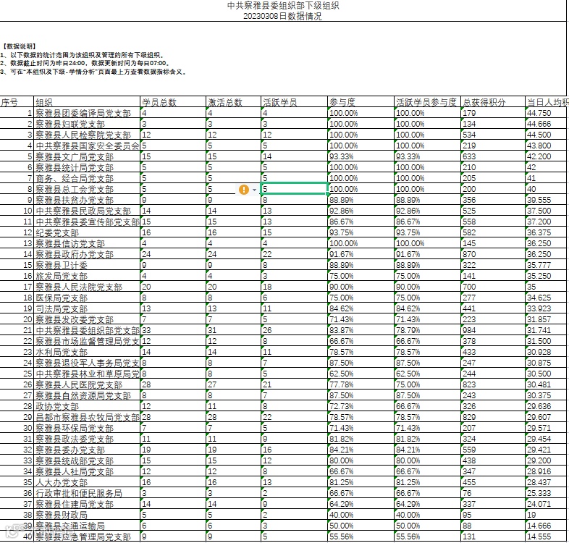Select the 20230308日数据情况 subtitle cell
Image resolution: width=569 pixels, height=543 pixels.
[282, 16]
